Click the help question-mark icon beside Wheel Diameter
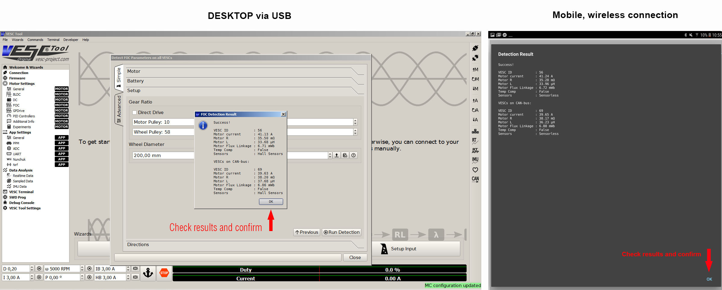The image size is (722, 290). click(x=353, y=155)
